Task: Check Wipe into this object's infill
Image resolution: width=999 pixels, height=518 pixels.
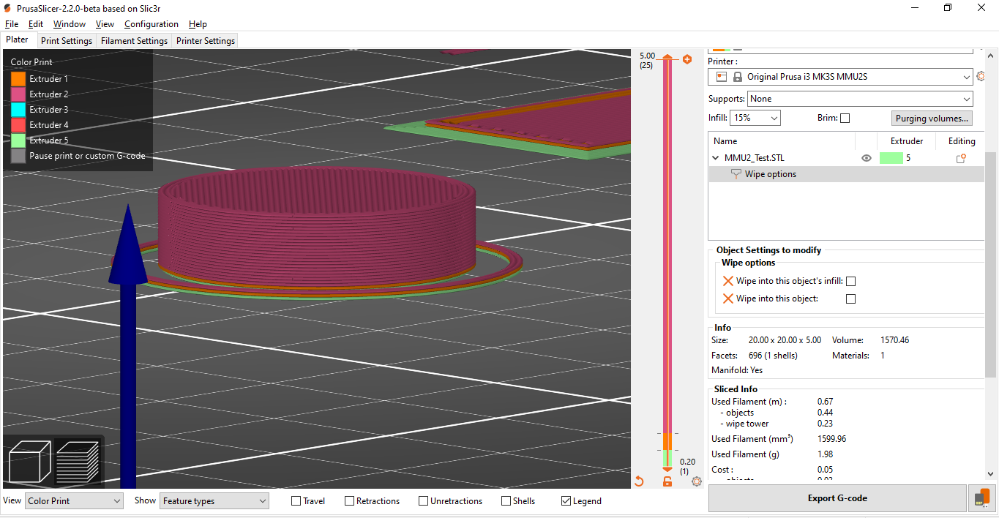Action: 850,281
